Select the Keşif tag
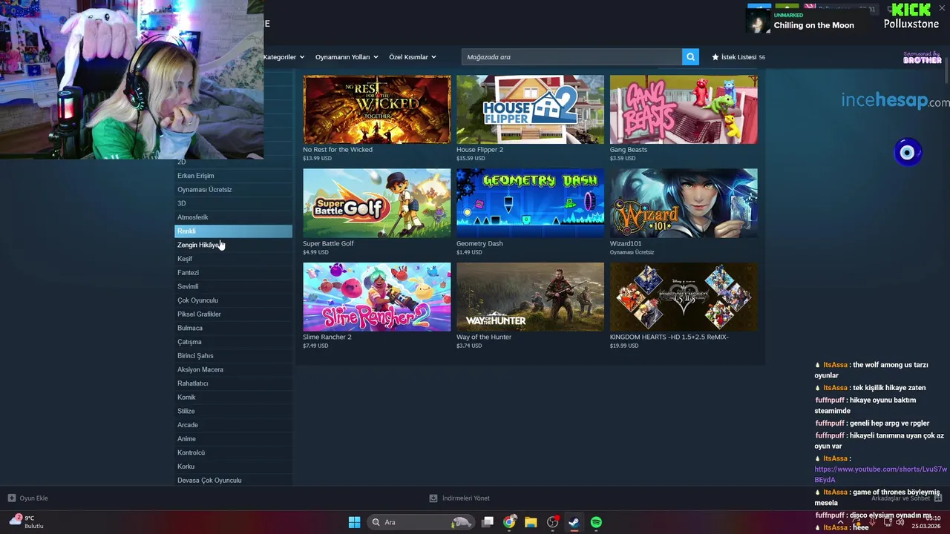Screen dimensions: 950x534 point(233,259)
